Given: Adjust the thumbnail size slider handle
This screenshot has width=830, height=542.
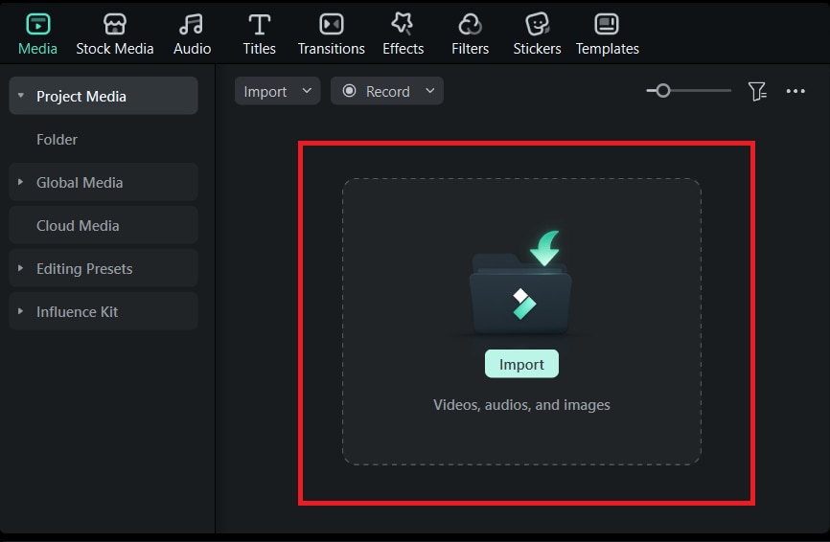Looking at the screenshot, I should click(x=662, y=91).
